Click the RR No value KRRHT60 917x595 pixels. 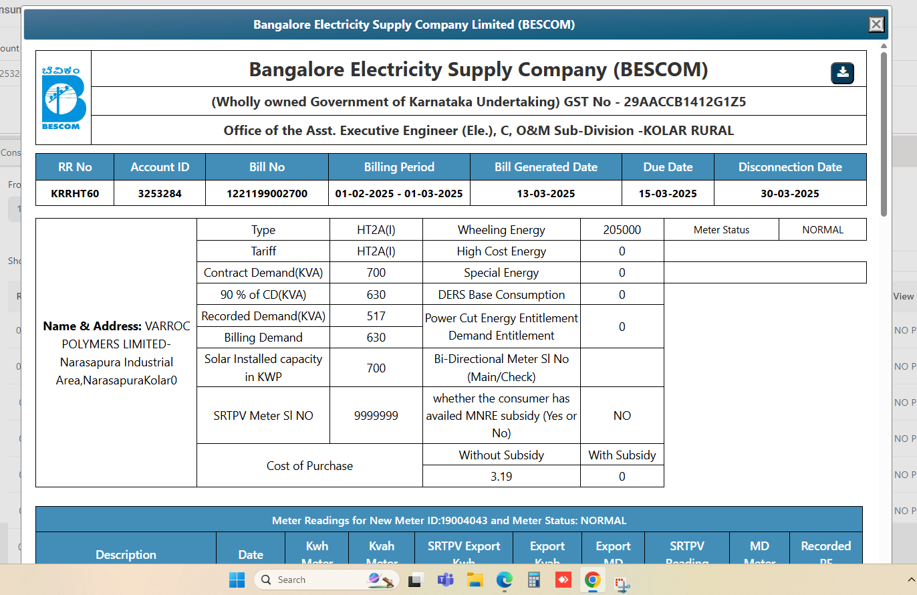[75, 194]
